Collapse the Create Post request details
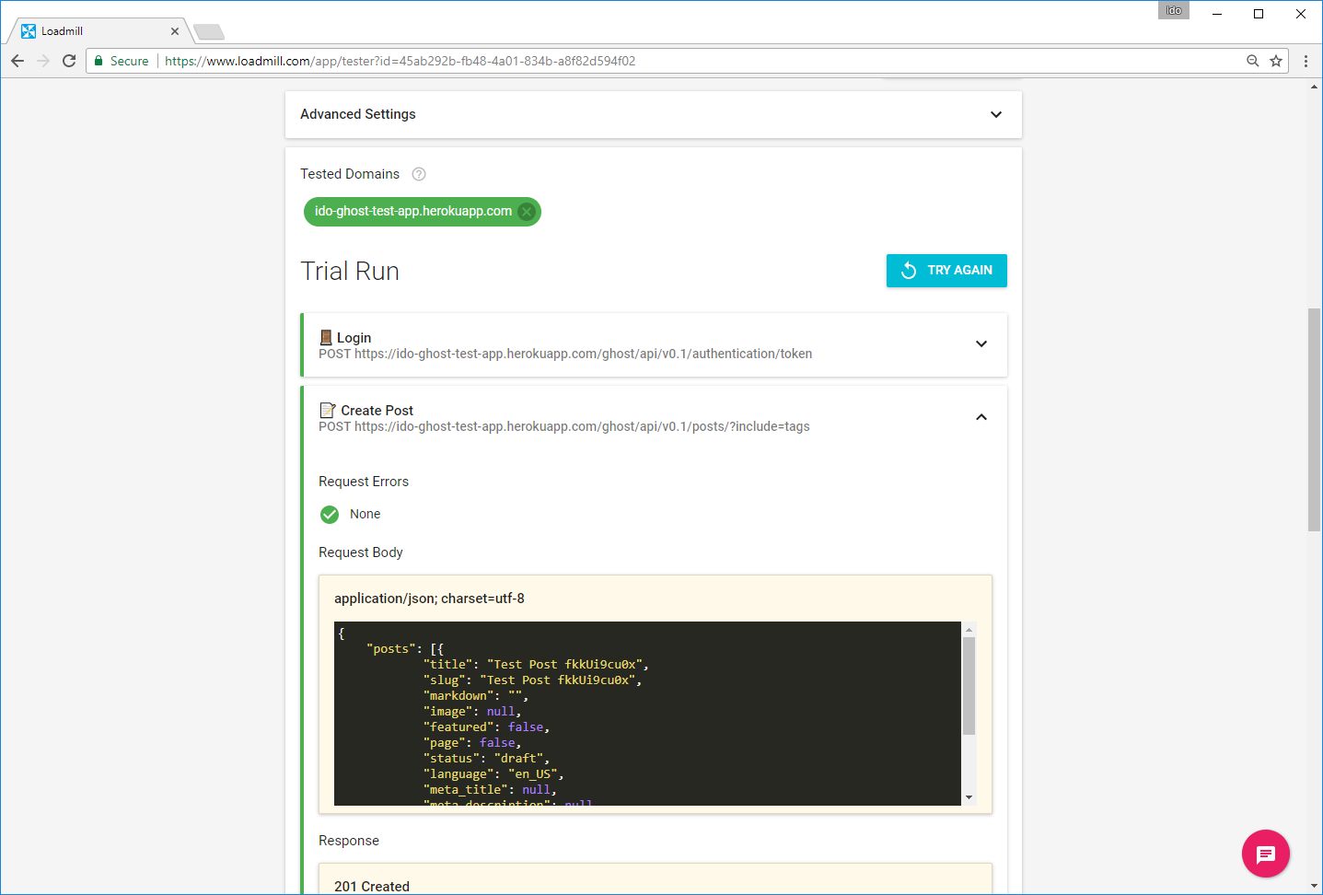Image resolution: width=1323 pixels, height=895 pixels. [x=981, y=417]
